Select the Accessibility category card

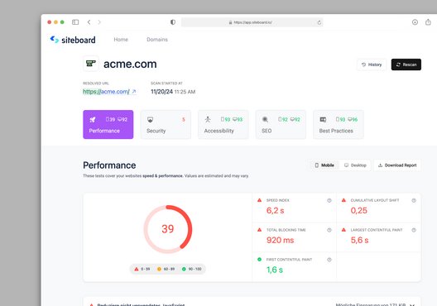223,124
